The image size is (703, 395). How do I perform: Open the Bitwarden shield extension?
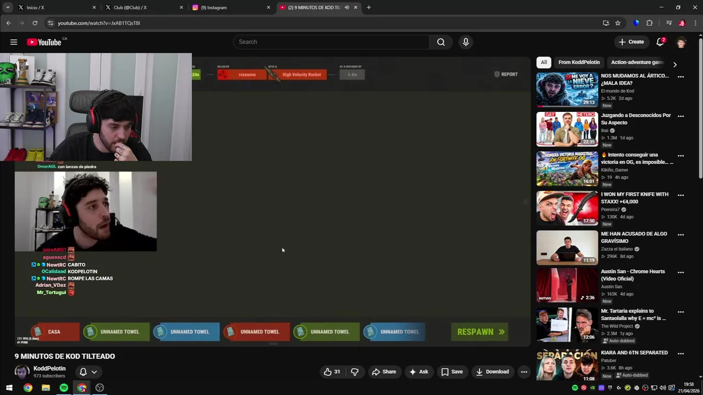(x=636, y=23)
